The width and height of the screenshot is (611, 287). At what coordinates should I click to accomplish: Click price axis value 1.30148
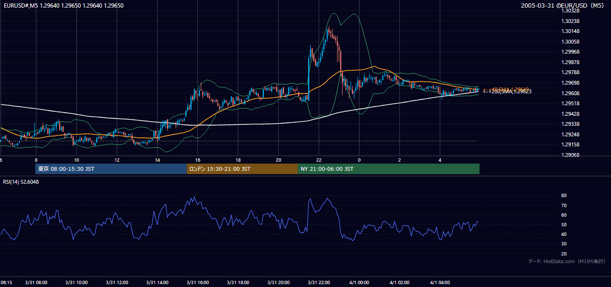571,32
